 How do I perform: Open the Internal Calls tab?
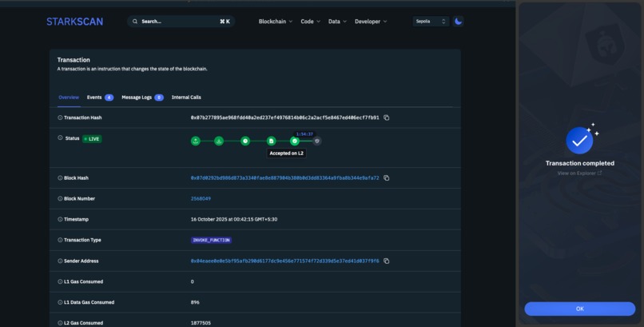pyautogui.click(x=186, y=98)
